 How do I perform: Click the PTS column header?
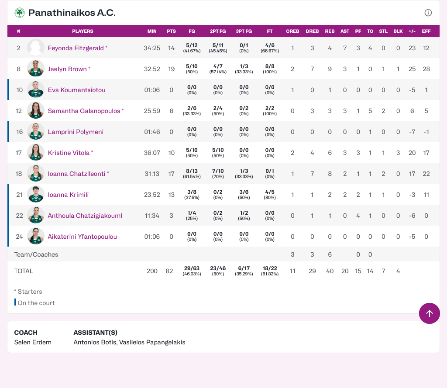tap(171, 31)
